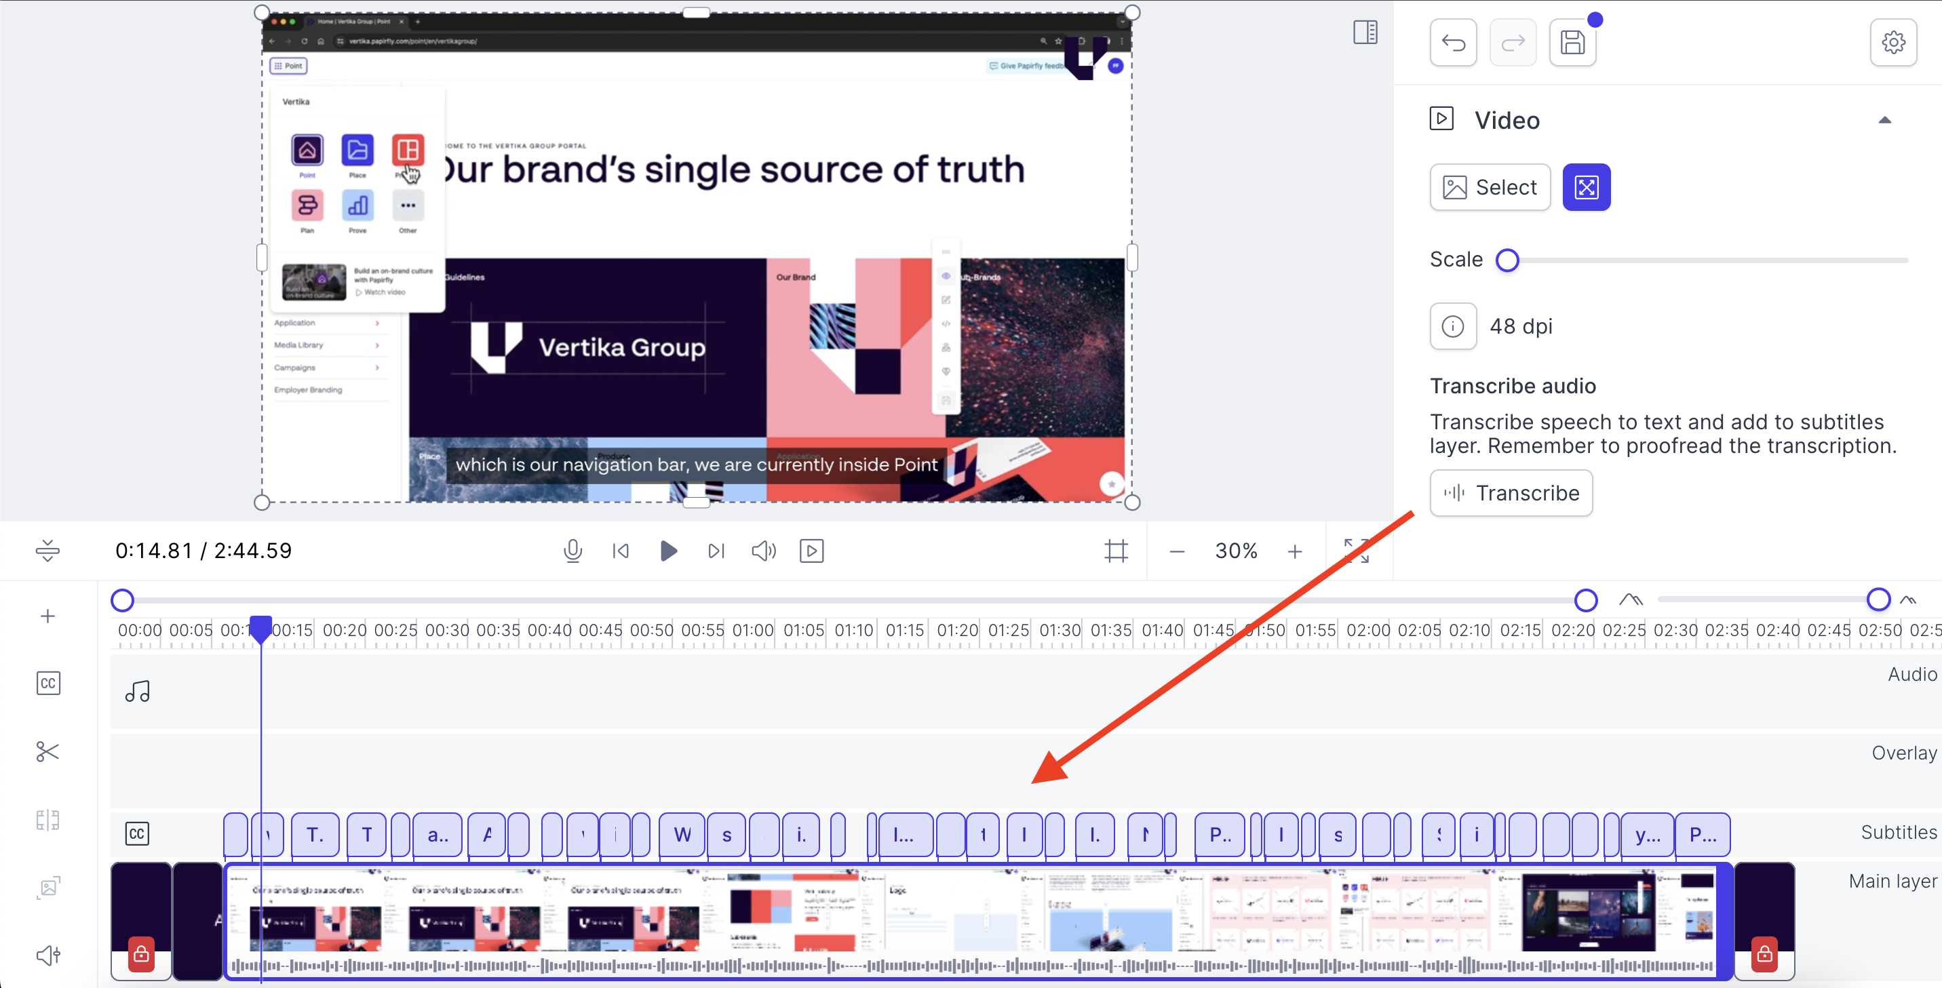Select the subtitle block labeled W

(682, 834)
